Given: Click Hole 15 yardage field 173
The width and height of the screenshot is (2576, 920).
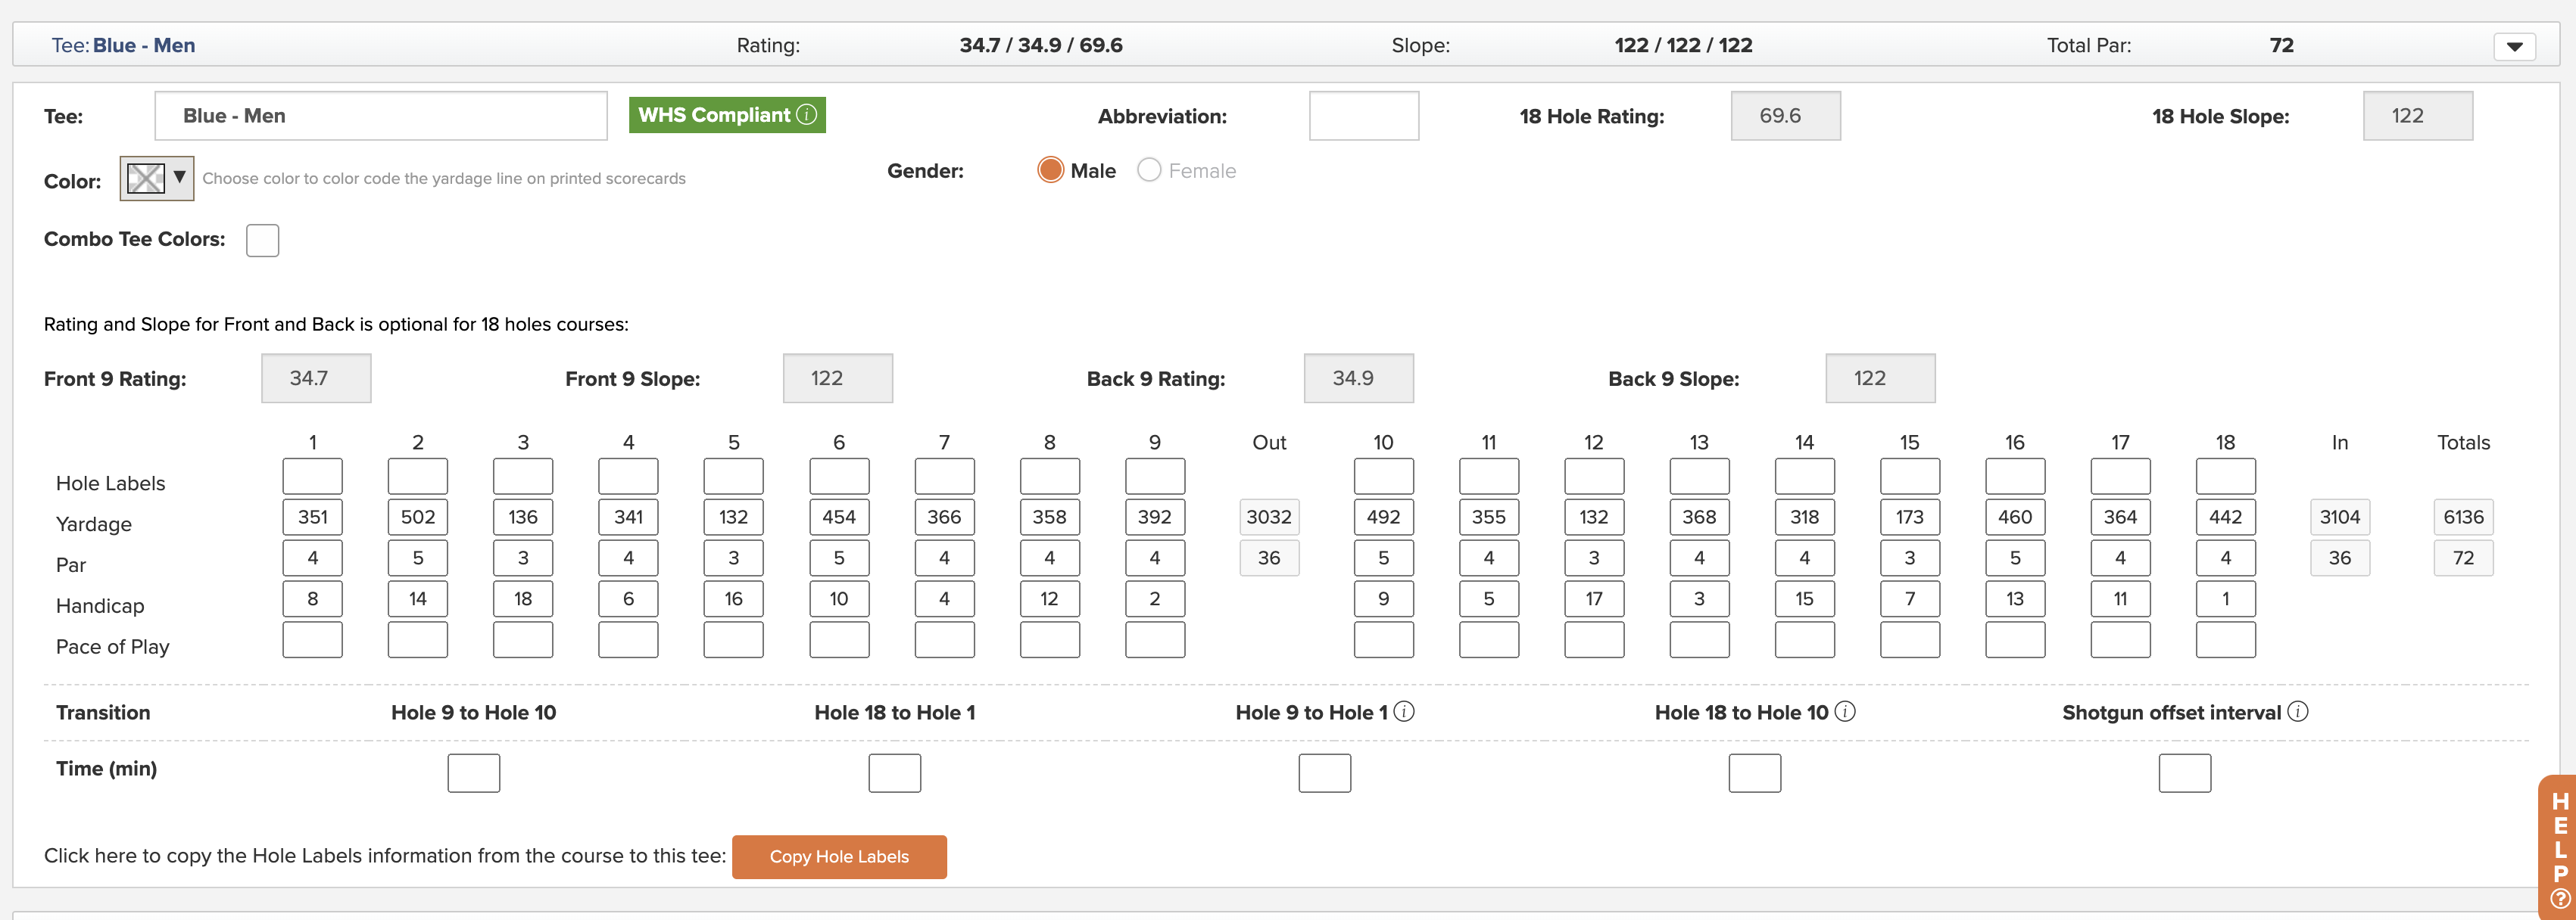Looking at the screenshot, I should pos(1910,517).
